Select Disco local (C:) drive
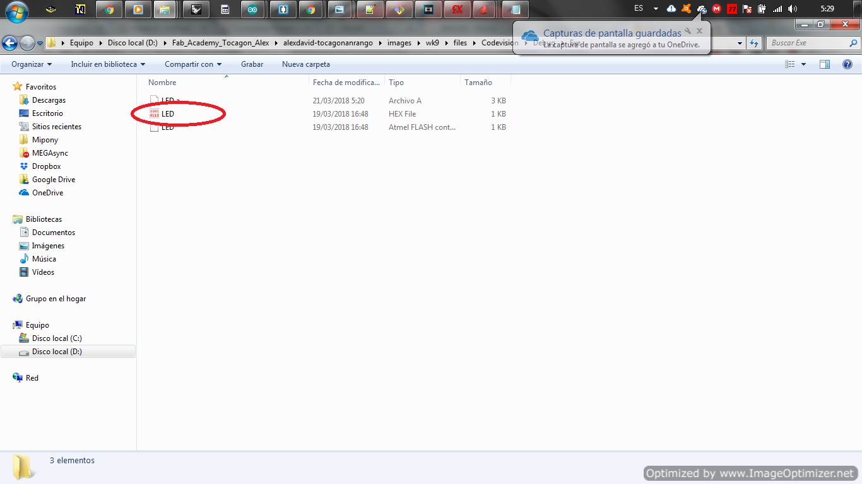The image size is (862, 484). point(57,338)
